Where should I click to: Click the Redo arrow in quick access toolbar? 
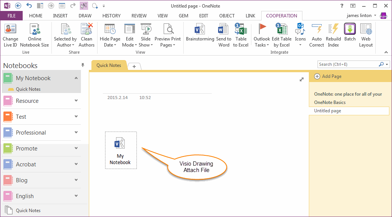[x=73, y=6]
